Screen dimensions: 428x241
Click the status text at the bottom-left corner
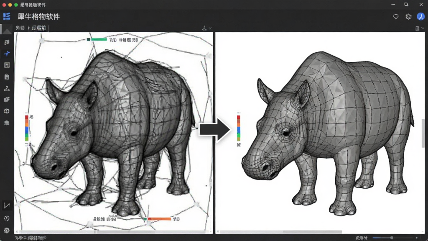click(30, 238)
